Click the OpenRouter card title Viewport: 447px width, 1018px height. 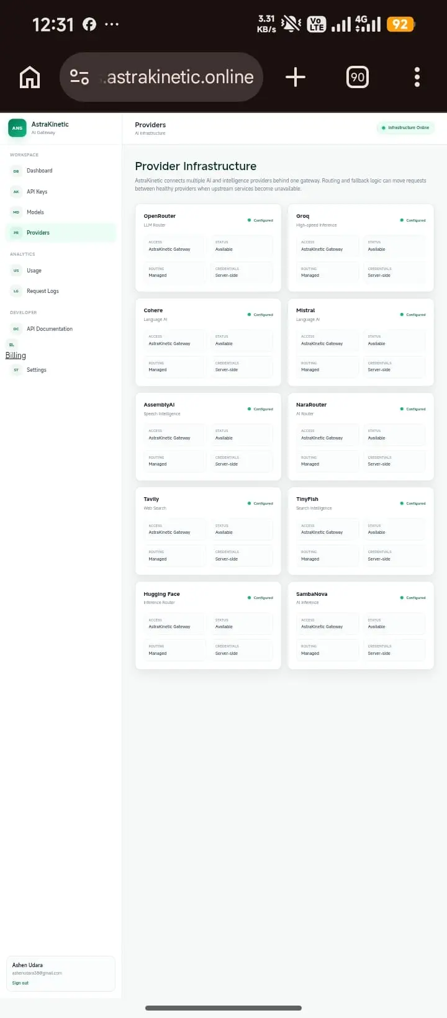(x=160, y=216)
